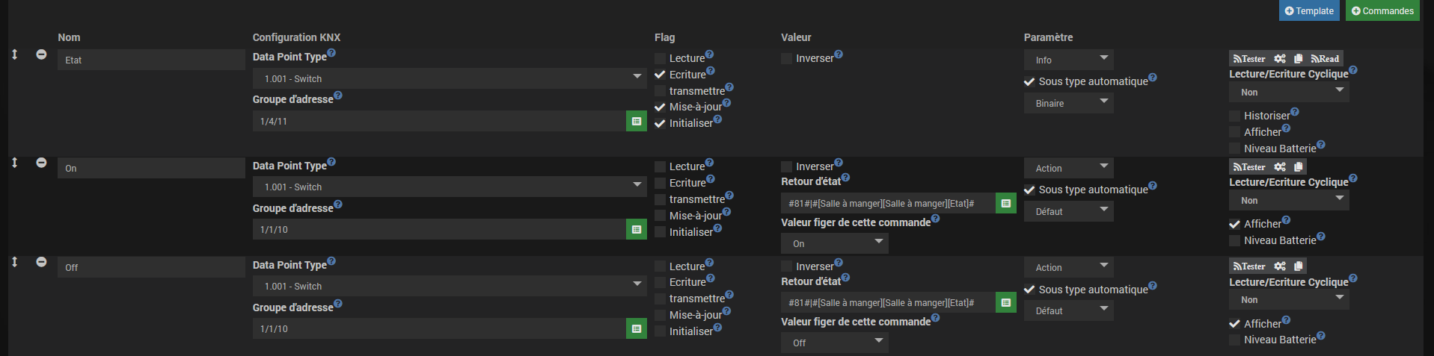Open Data Point Type dropdown for Etat
This screenshot has height=356, width=1434.
click(x=449, y=78)
